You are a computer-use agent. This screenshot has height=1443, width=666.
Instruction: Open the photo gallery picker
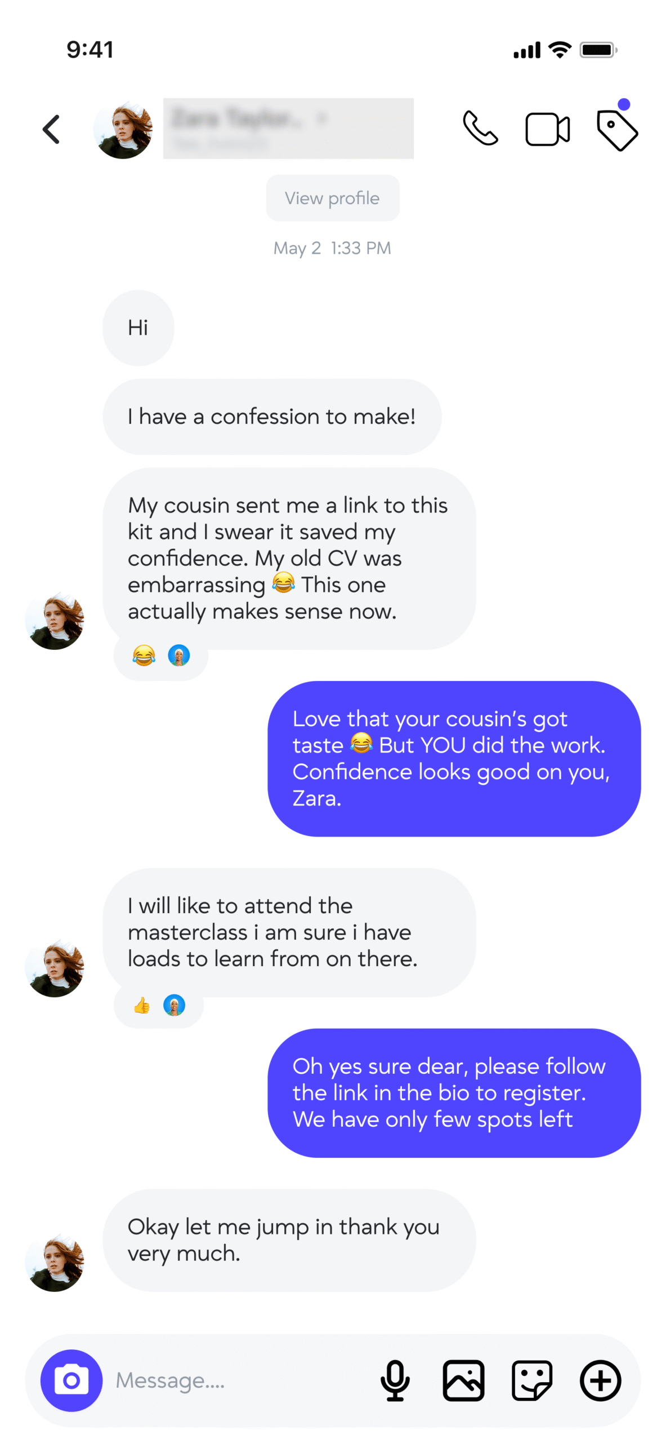point(463,1380)
